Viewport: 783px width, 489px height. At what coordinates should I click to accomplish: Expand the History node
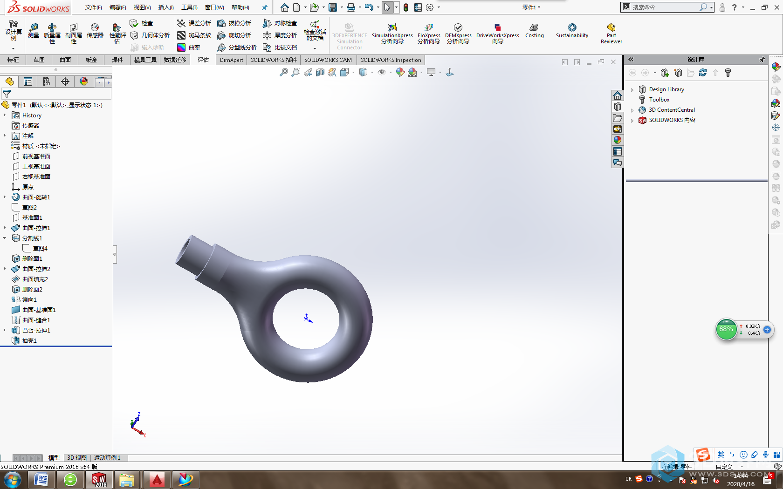coord(5,115)
